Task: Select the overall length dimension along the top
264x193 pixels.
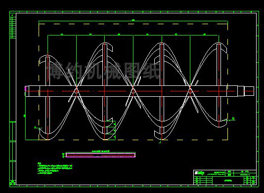Action: pyautogui.click(x=133, y=21)
